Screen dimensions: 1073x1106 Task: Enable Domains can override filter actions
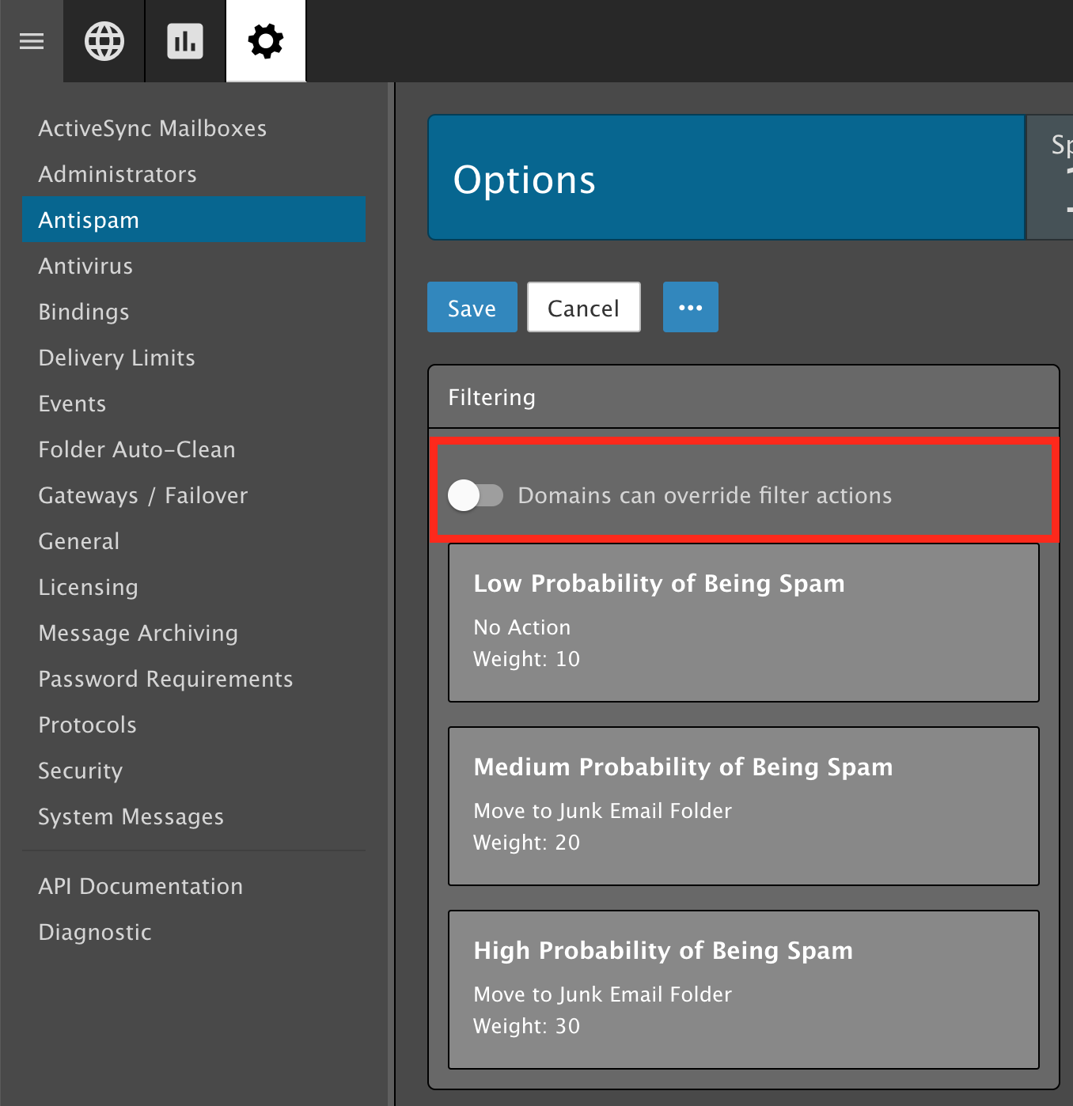click(476, 496)
